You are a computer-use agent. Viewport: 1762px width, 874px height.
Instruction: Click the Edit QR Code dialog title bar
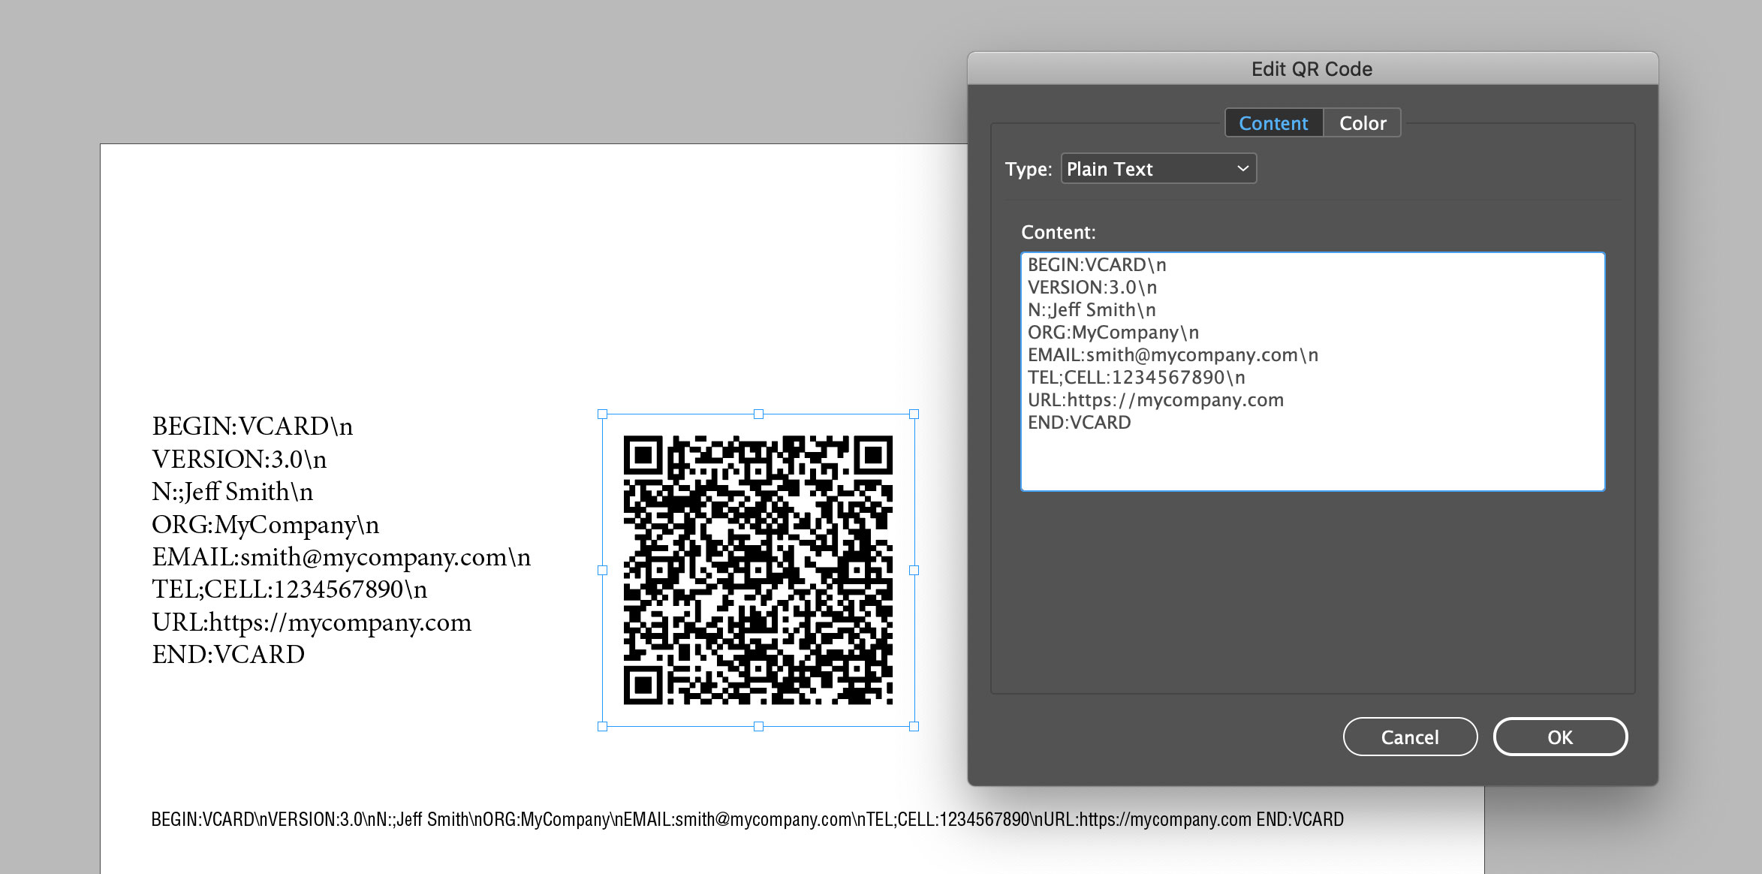pos(1312,69)
